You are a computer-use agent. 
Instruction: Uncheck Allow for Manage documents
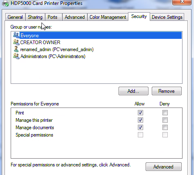tap(140, 128)
